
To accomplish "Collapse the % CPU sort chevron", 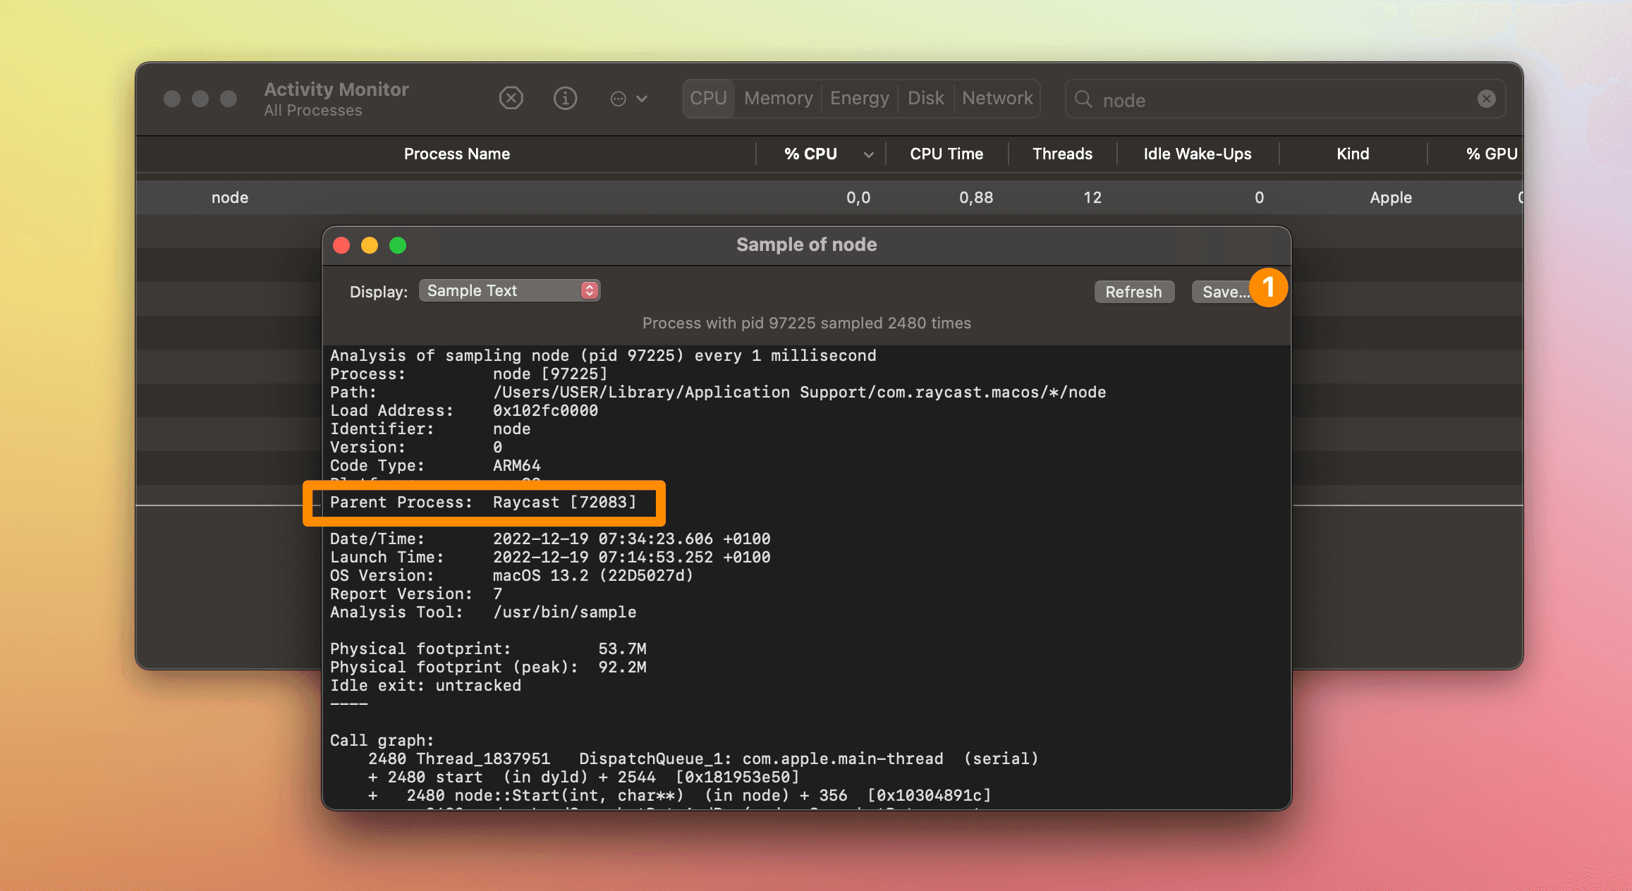I will click(x=867, y=154).
